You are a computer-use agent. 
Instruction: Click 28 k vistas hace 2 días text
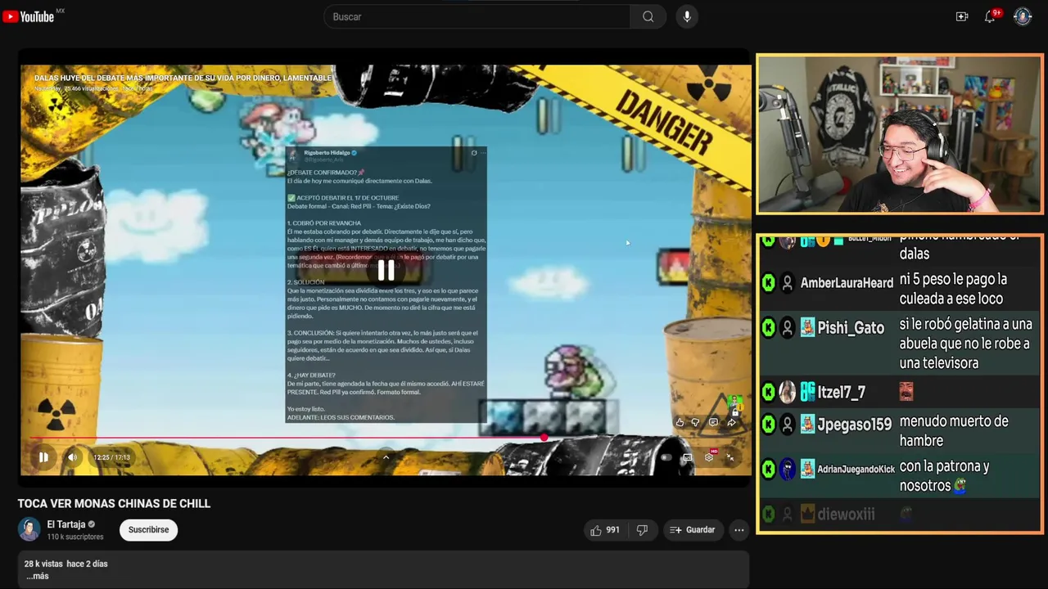coord(66,564)
